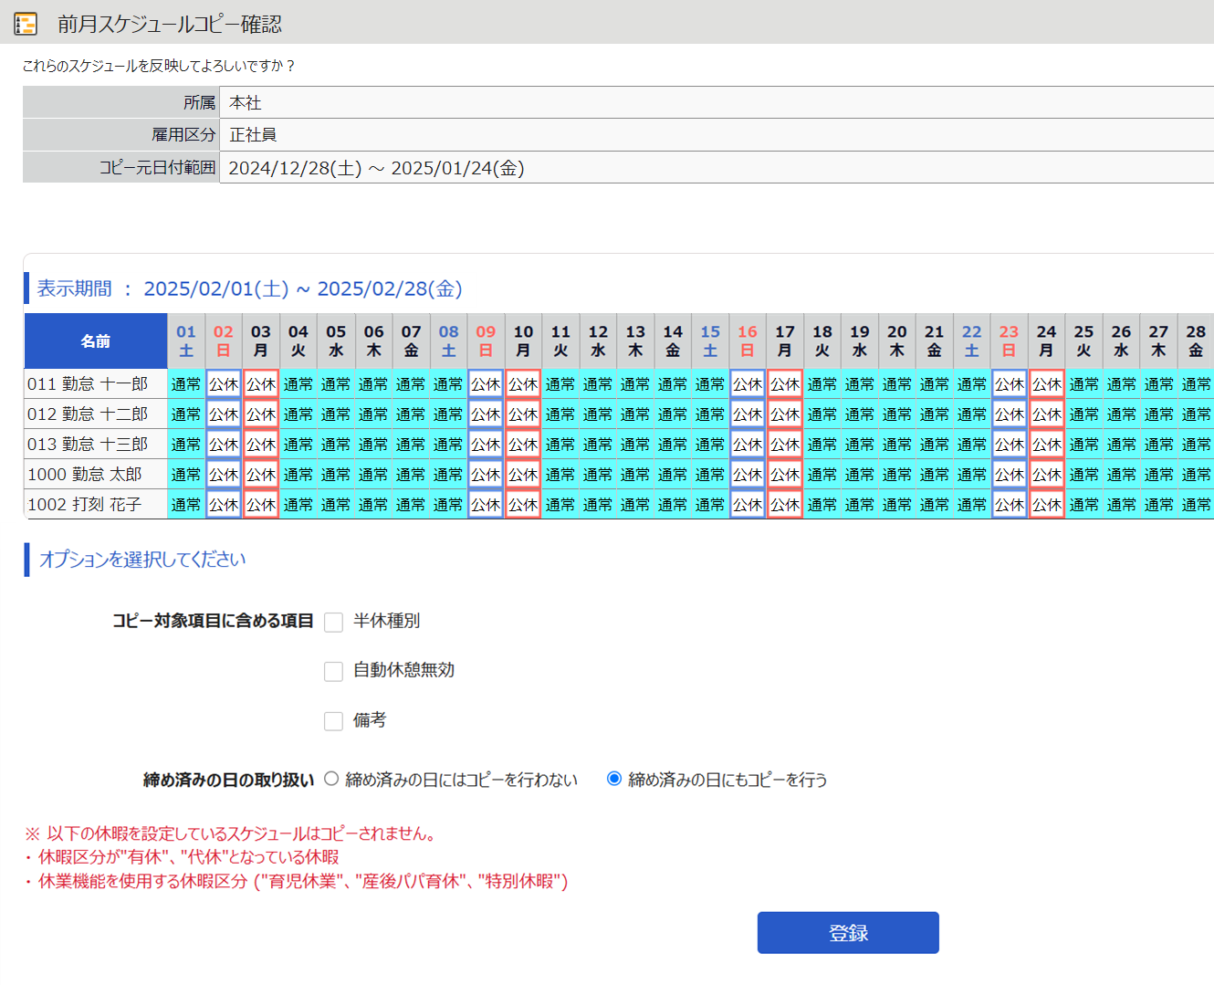Select the 02 日 date header
Screen dimensions: 1214x985
pyautogui.click(x=224, y=341)
